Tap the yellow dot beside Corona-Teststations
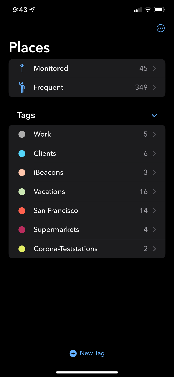This screenshot has height=377, width=174. tap(22, 249)
